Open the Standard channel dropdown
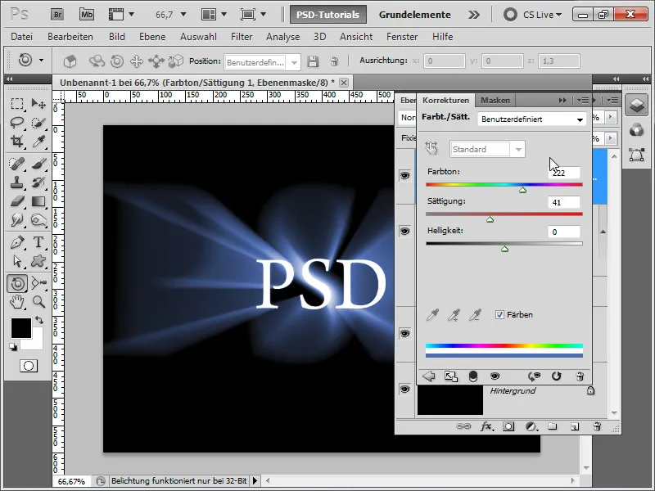The image size is (655, 491). [x=487, y=150]
